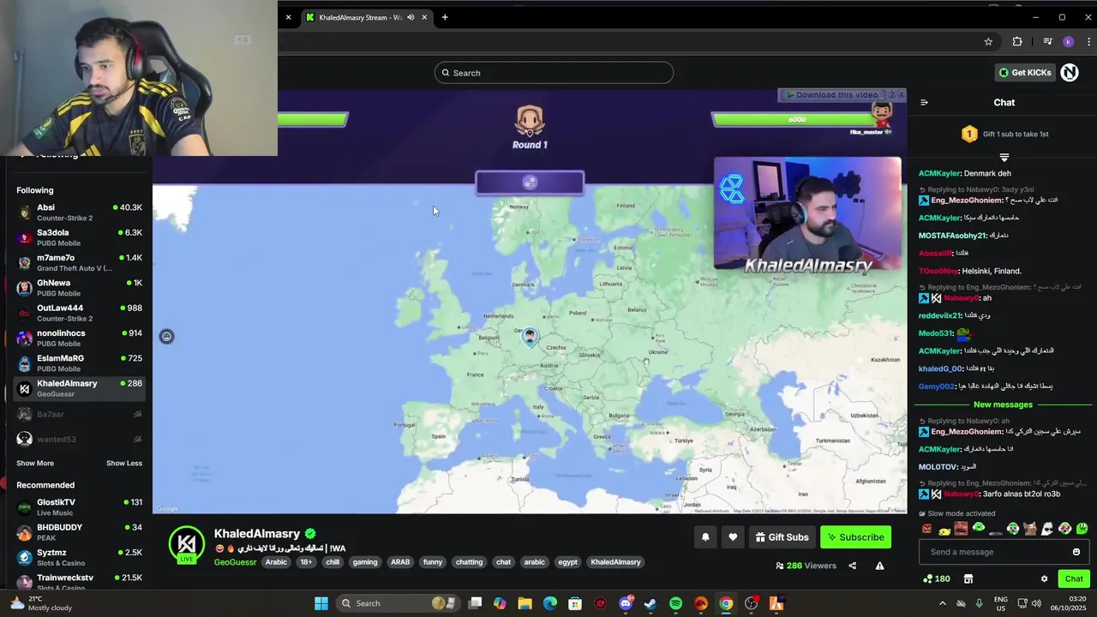Toggle stream notifications bell
Screen dimensions: 1097x617
tap(705, 537)
